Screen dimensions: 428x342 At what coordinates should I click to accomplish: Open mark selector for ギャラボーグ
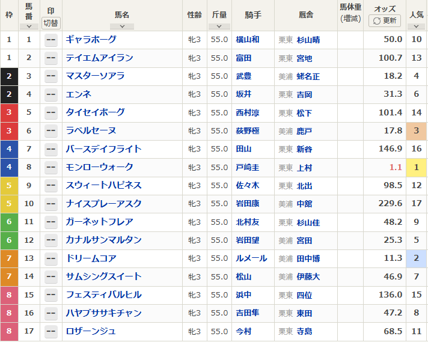(50, 40)
